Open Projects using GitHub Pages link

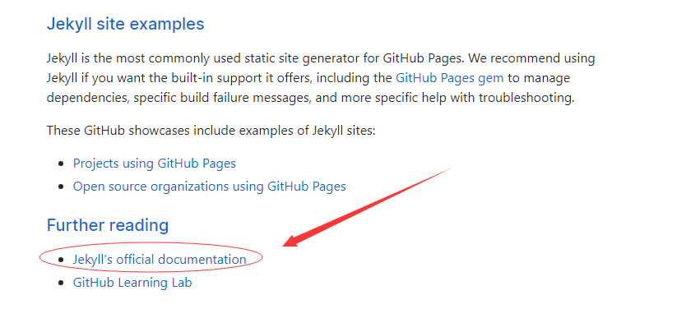point(154,164)
